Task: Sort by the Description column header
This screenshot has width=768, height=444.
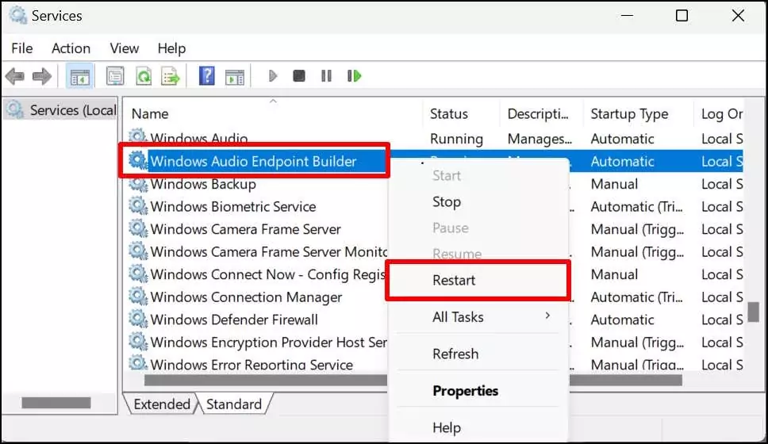Action: point(541,113)
